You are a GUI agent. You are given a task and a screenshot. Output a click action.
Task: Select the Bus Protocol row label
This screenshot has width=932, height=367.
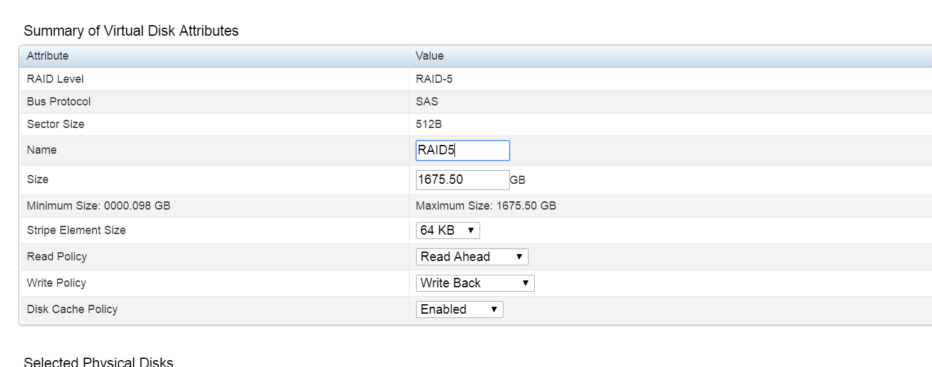(58, 102)
